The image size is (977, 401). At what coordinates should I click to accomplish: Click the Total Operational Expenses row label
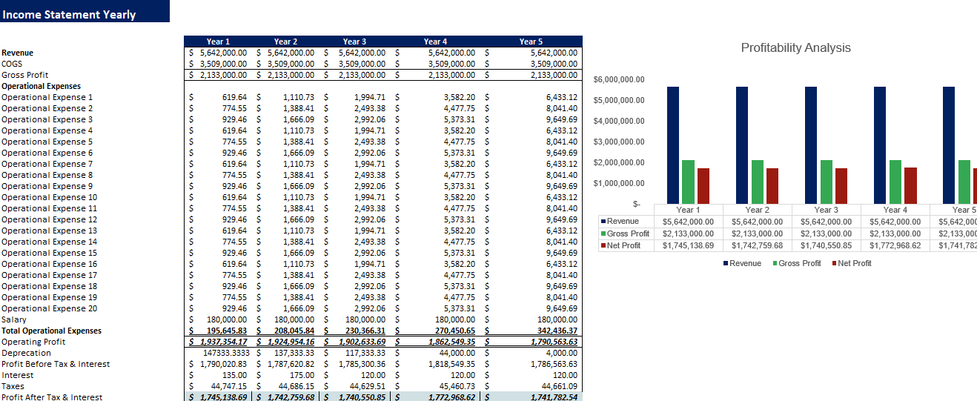[52, 331]
